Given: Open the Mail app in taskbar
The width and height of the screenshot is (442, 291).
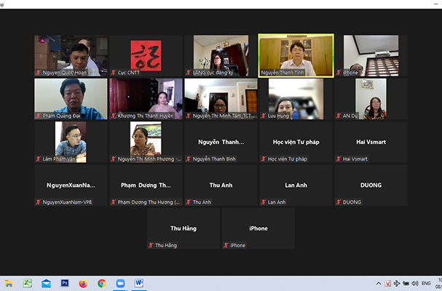Looking at the screenshot, I should point(46,283).
